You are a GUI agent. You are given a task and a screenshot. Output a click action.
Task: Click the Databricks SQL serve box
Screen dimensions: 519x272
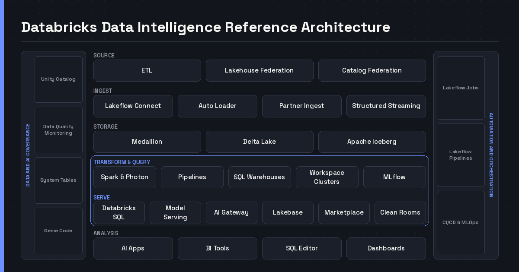coord(119,213)
